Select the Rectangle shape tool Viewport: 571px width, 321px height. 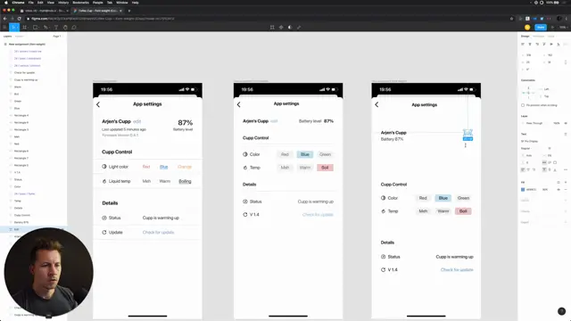point(36,28)
